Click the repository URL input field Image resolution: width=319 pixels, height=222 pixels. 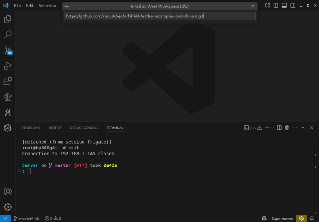pyautogui.click(x=159, y=16)
